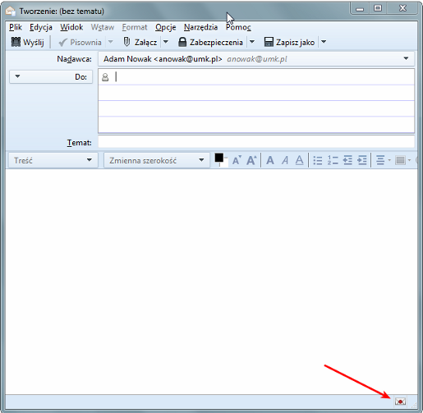
Task: Apply bold text formatting
Action: (x=270, y=160)
